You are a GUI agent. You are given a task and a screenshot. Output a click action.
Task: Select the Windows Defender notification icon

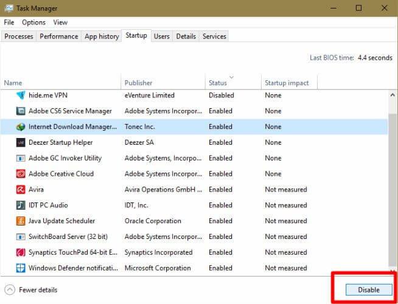[x=21, y=268]
